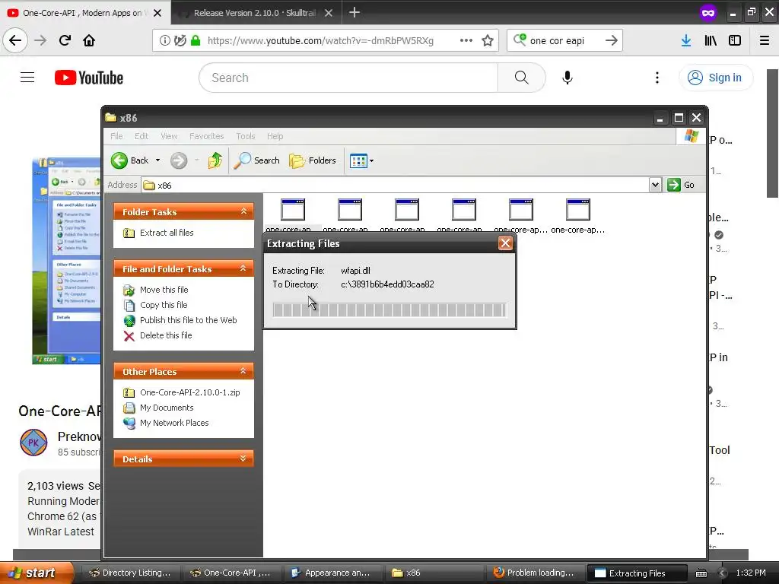Viewport: 779px width, 584px height.
Task: Click taskbar keyboard tray icon
Action: click(701, 573)
